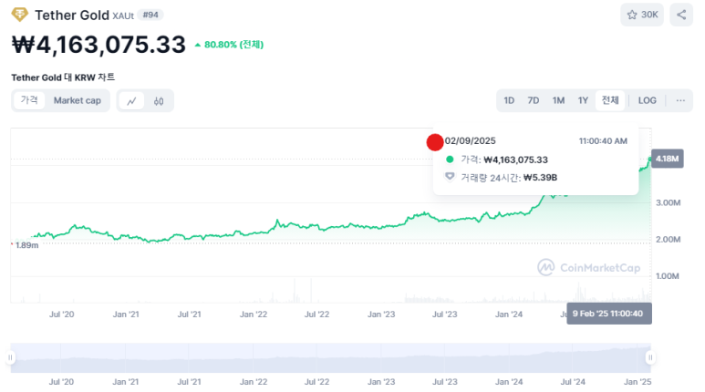Click the tooltip volume ₩5.39B value

pyautogui.click(x=541, y=178)
